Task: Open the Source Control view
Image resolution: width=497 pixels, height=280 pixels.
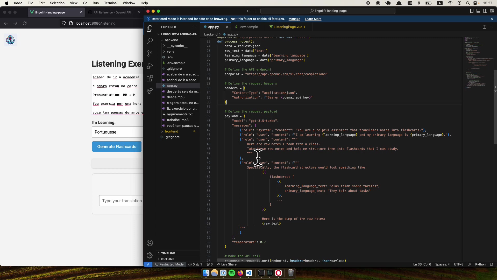Action: (x=150, y=53)
